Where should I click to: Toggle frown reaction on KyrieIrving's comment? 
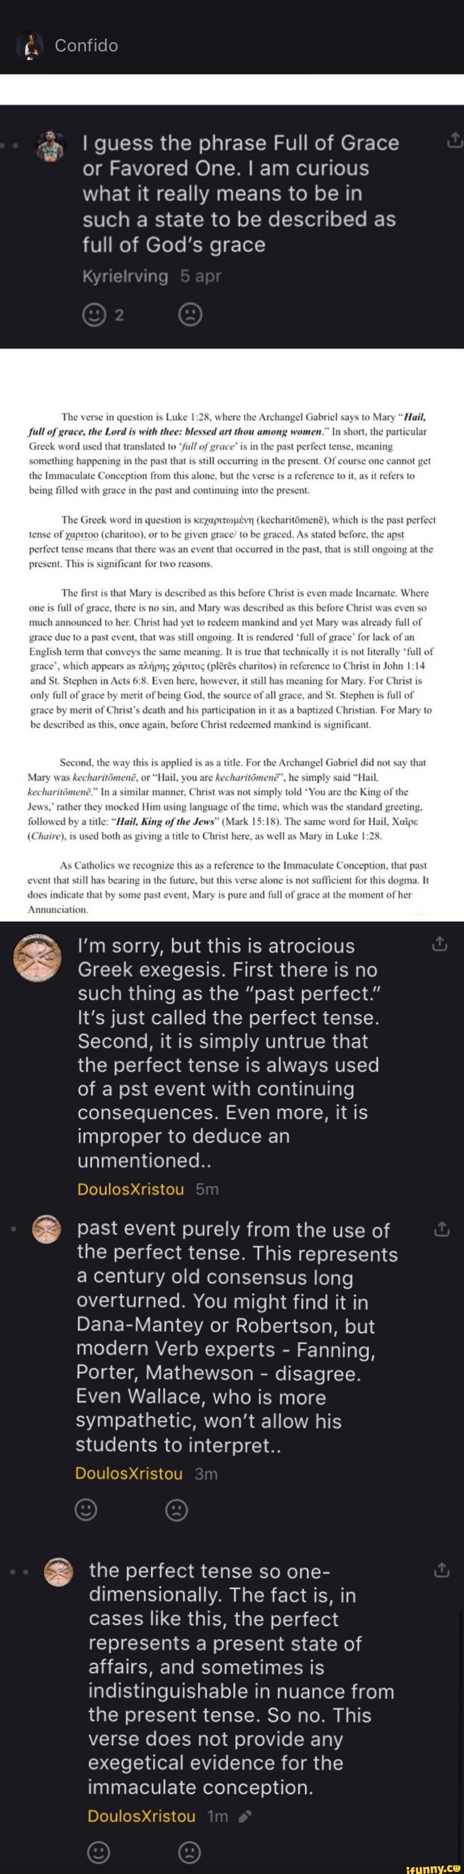coord(189,314)
